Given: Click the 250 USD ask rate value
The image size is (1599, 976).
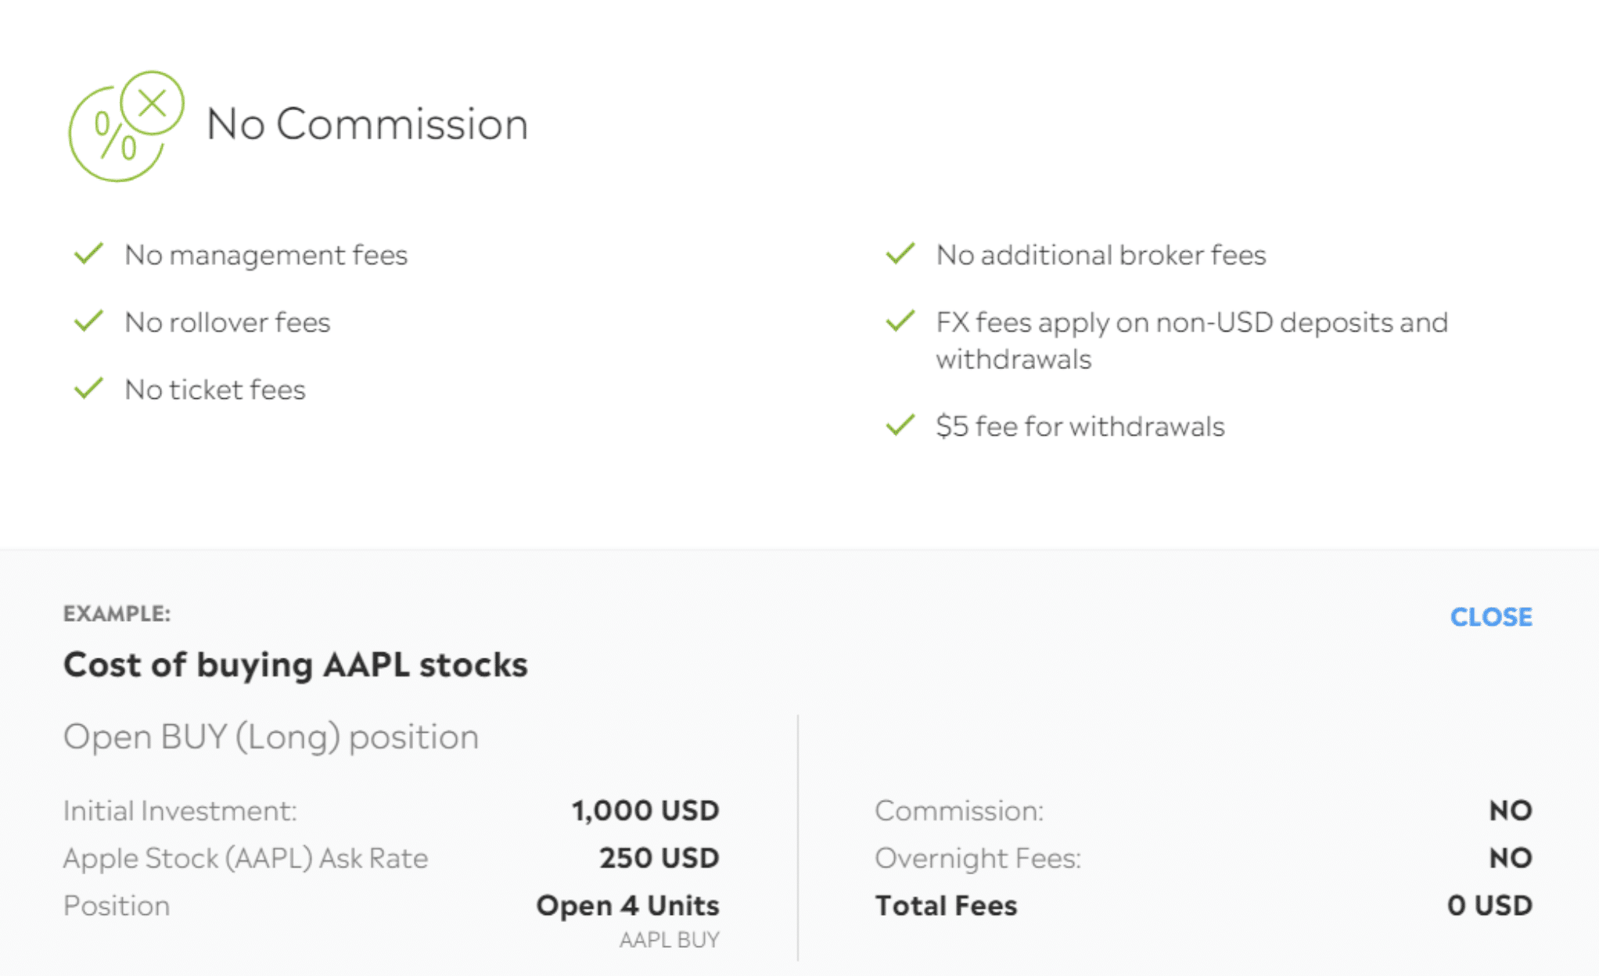Looking at the screenshot, I should [x=659, y=858].
